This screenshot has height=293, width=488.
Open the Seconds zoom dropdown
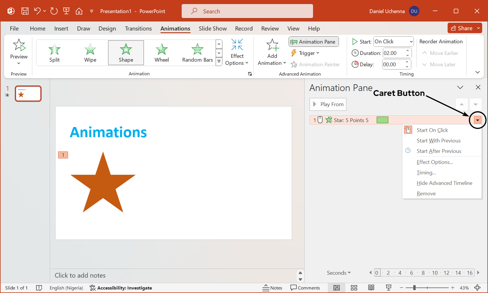(x=339, y=273)
